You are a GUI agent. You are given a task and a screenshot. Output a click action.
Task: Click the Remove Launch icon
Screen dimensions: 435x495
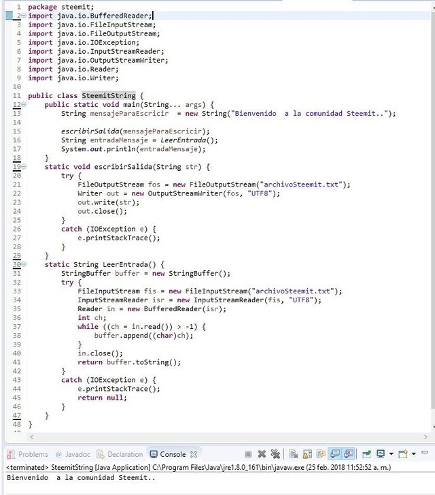click(x=262, y=454)
